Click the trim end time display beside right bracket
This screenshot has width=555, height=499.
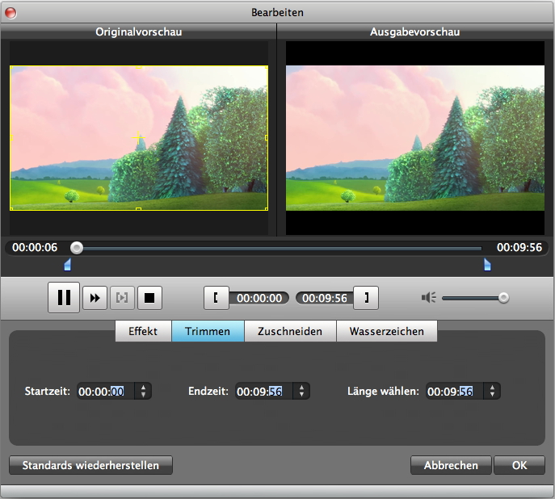coord(324,298)
